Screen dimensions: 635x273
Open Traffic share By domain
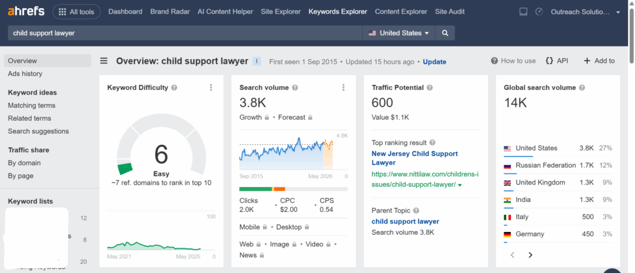(24, 163)
